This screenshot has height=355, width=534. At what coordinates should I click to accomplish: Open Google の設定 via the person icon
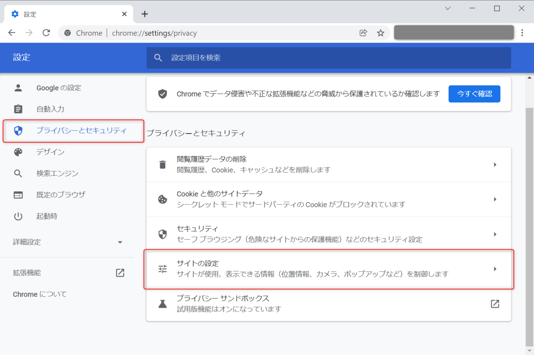18,88
